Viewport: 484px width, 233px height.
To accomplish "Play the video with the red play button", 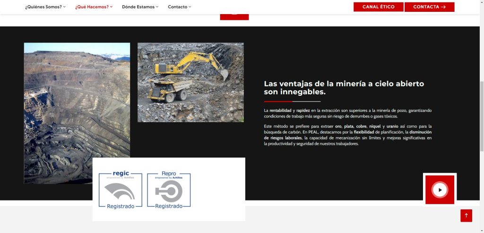I will point(440,190).
